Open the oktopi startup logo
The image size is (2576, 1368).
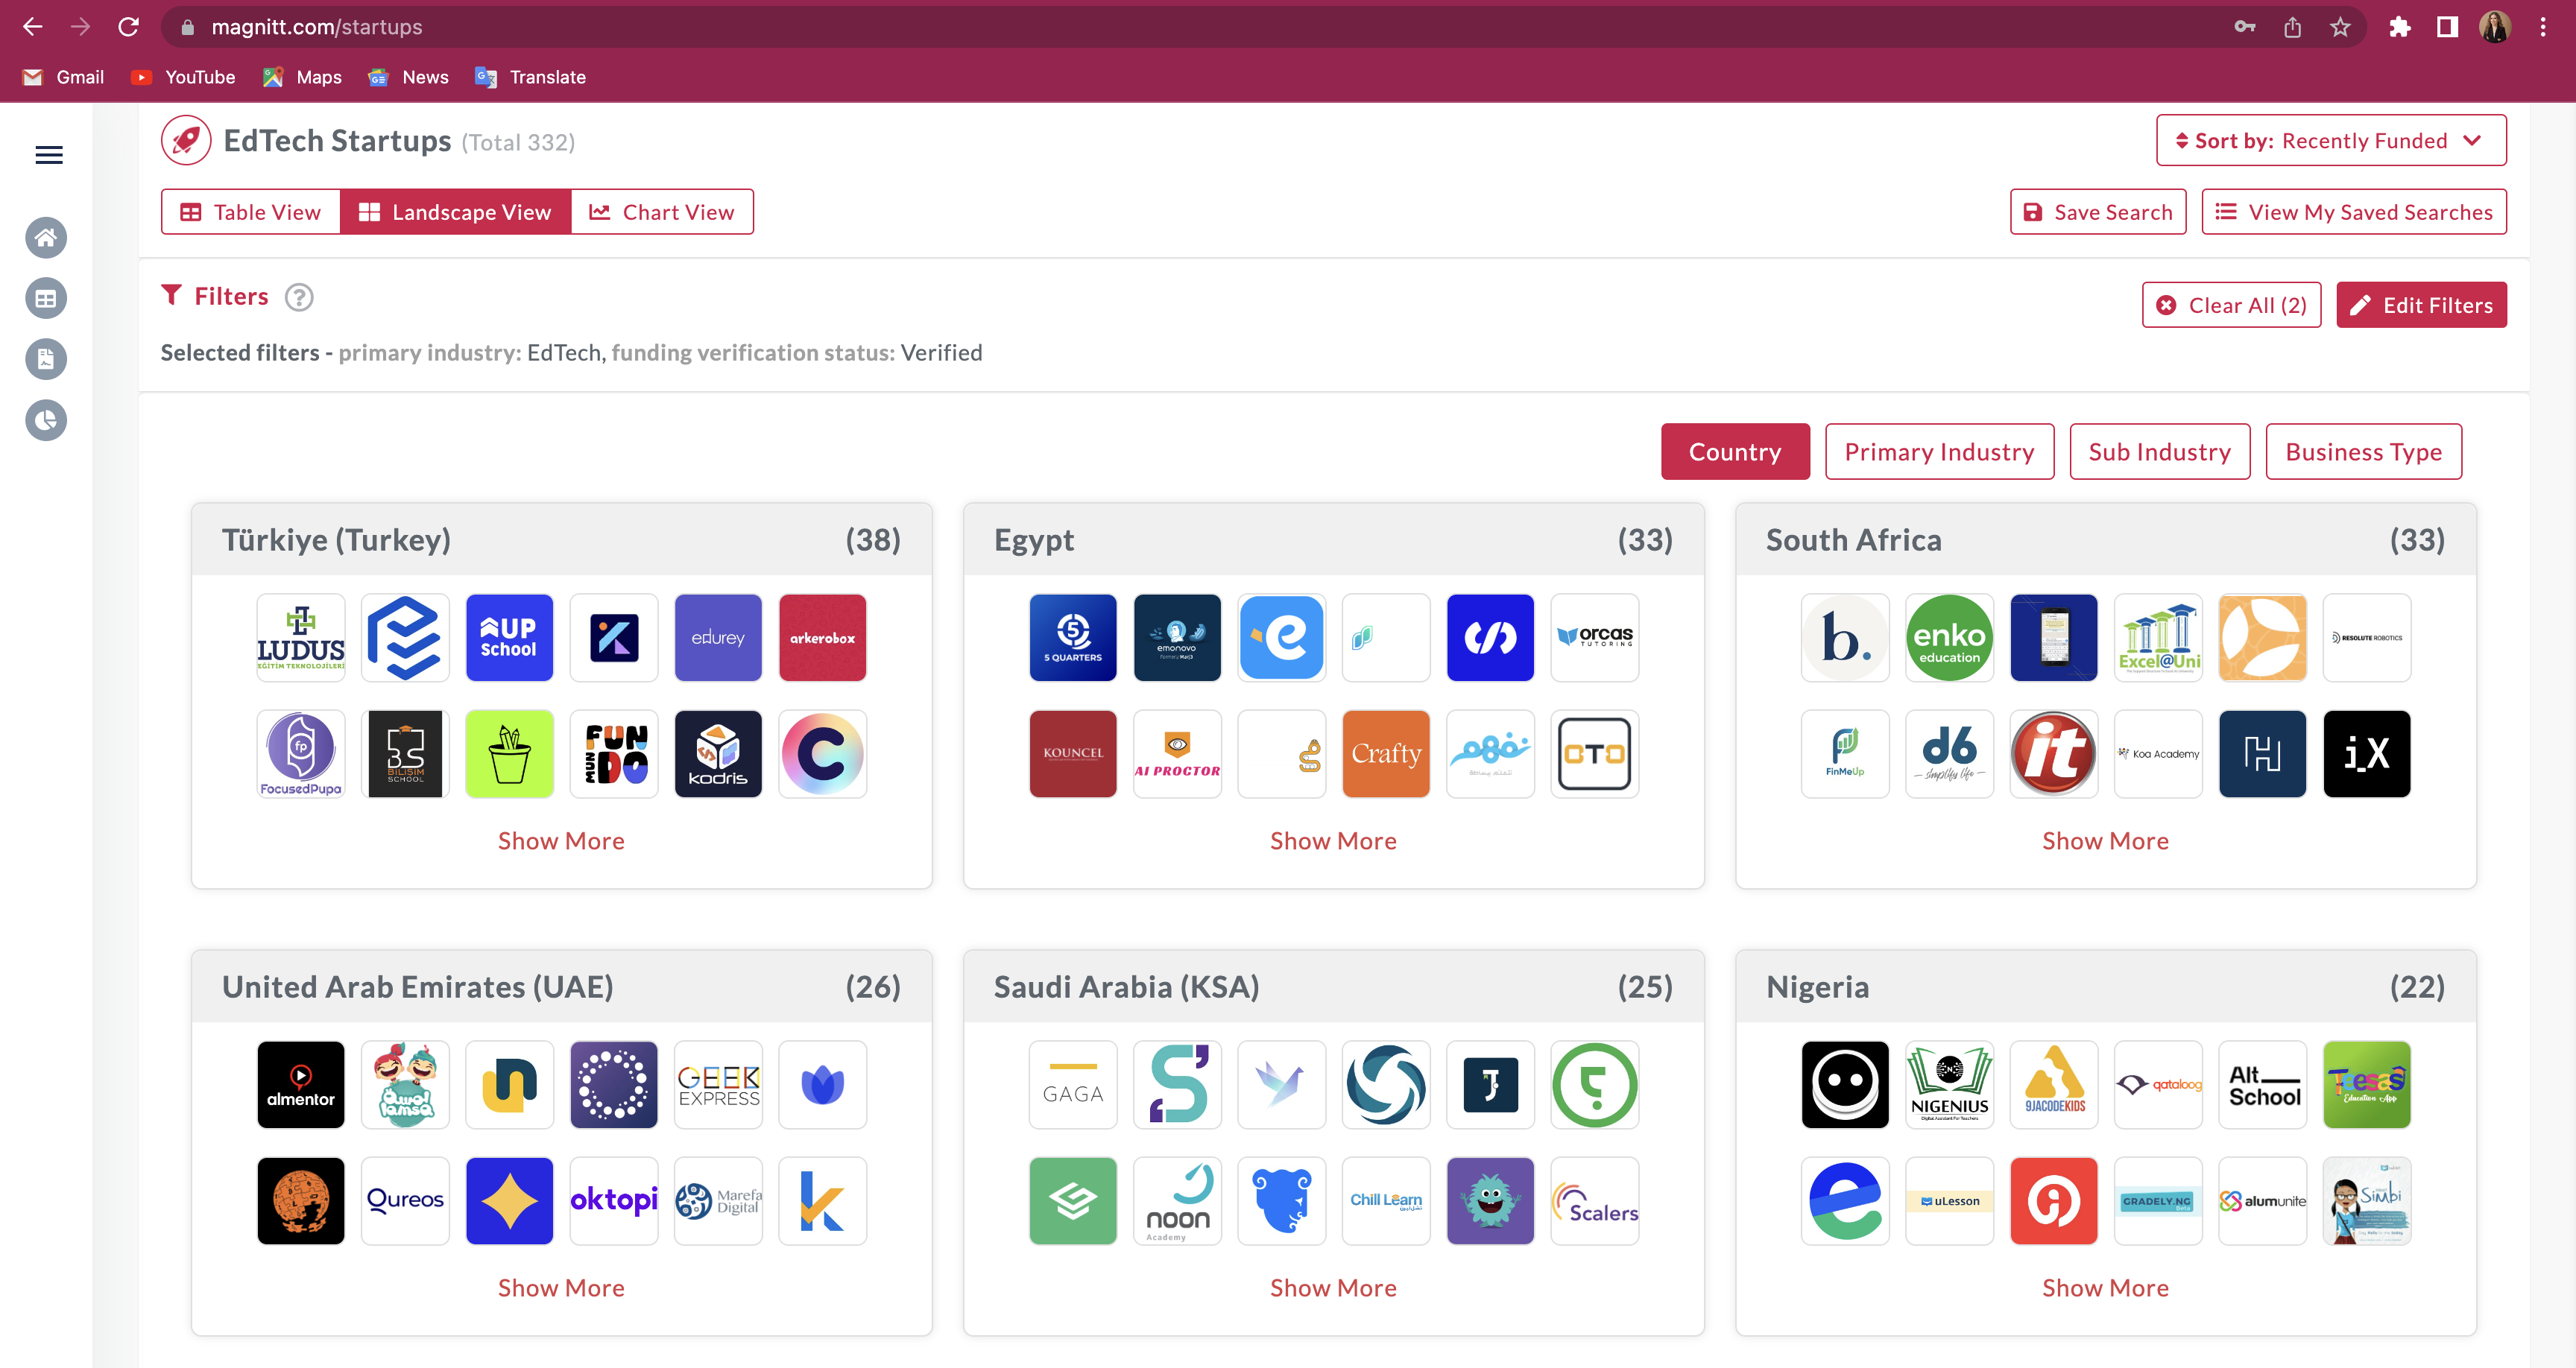point(614,1201)
